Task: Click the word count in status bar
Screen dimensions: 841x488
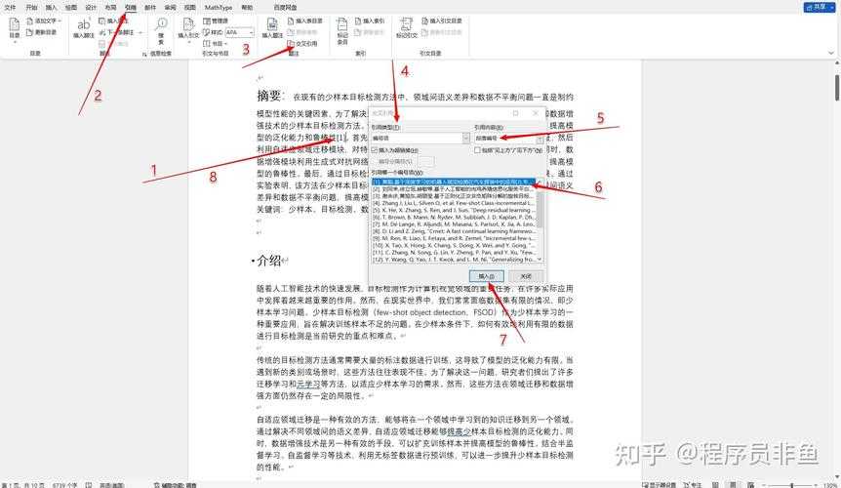Action: 65,485
